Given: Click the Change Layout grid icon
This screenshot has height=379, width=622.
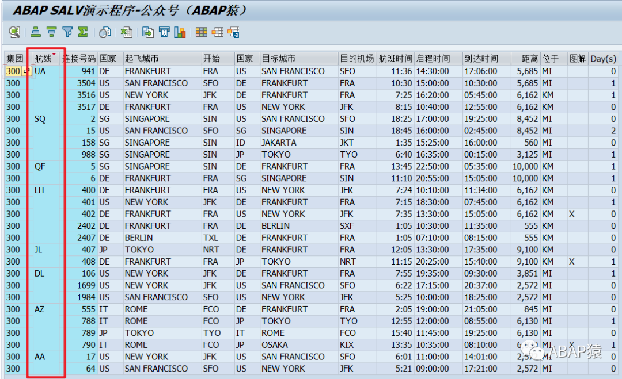Looking at the screenshot, I should (202, 32).
